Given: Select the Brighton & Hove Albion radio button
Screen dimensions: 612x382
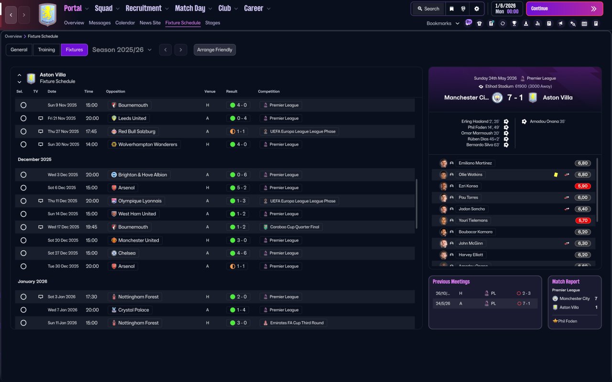Looking at the screenshot, I should 23,175.
